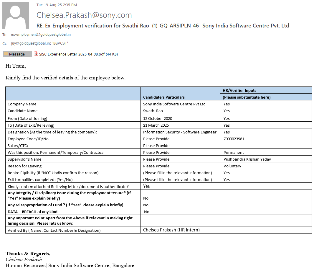Click 'Designation (At the time of leaving)' label
The image size is (314, 271).
tap(52, 132)
